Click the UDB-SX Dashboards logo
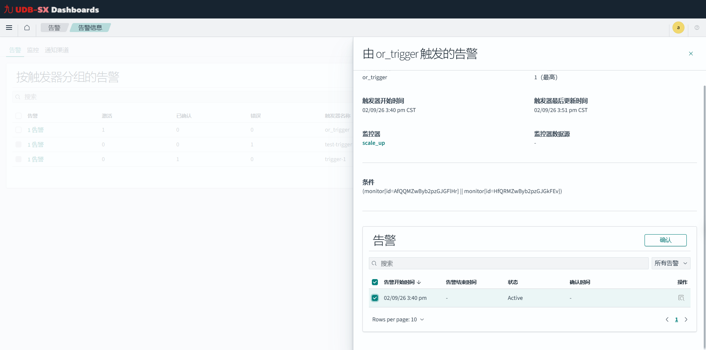This screenshot has height=350, width=706. pos(52,9)
